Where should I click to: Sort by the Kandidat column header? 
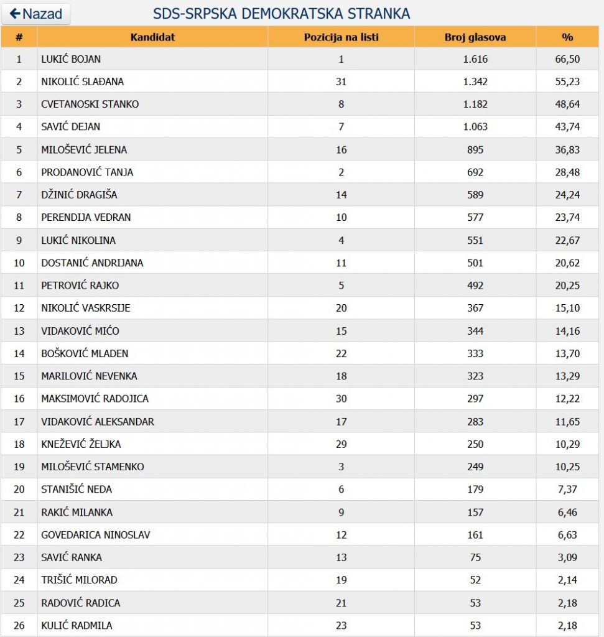[x=152, y=37]
